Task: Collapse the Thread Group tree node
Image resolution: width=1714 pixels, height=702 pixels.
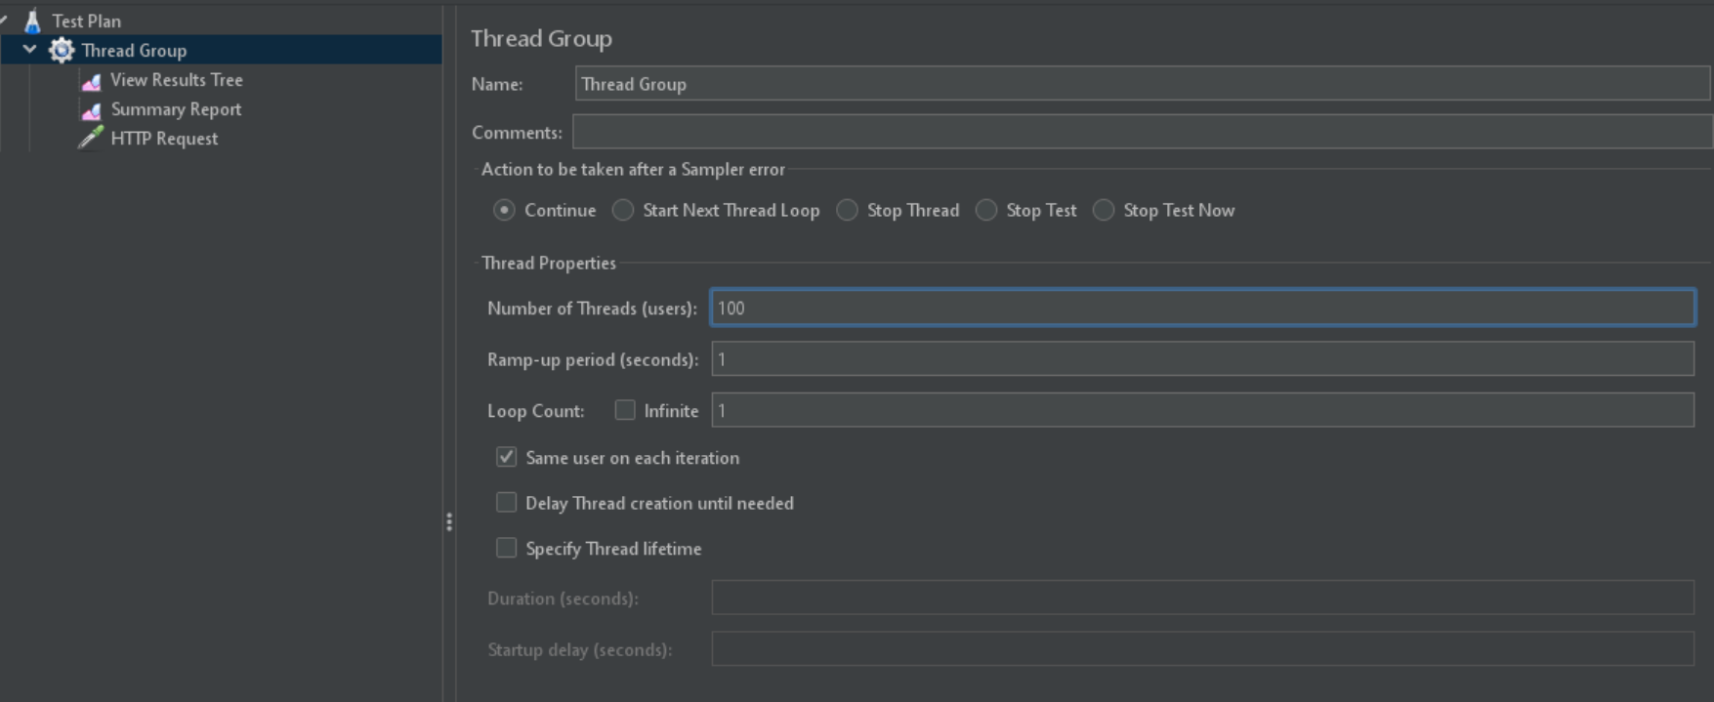Action: tap(30, 50)
